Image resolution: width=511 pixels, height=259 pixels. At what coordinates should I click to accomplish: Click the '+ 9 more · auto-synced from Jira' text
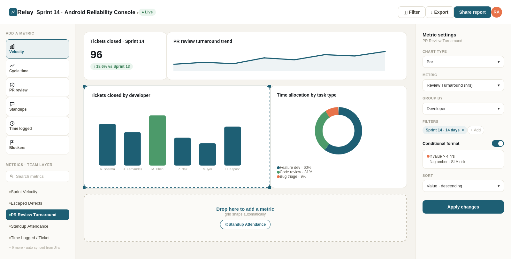[x=34, y=247]
